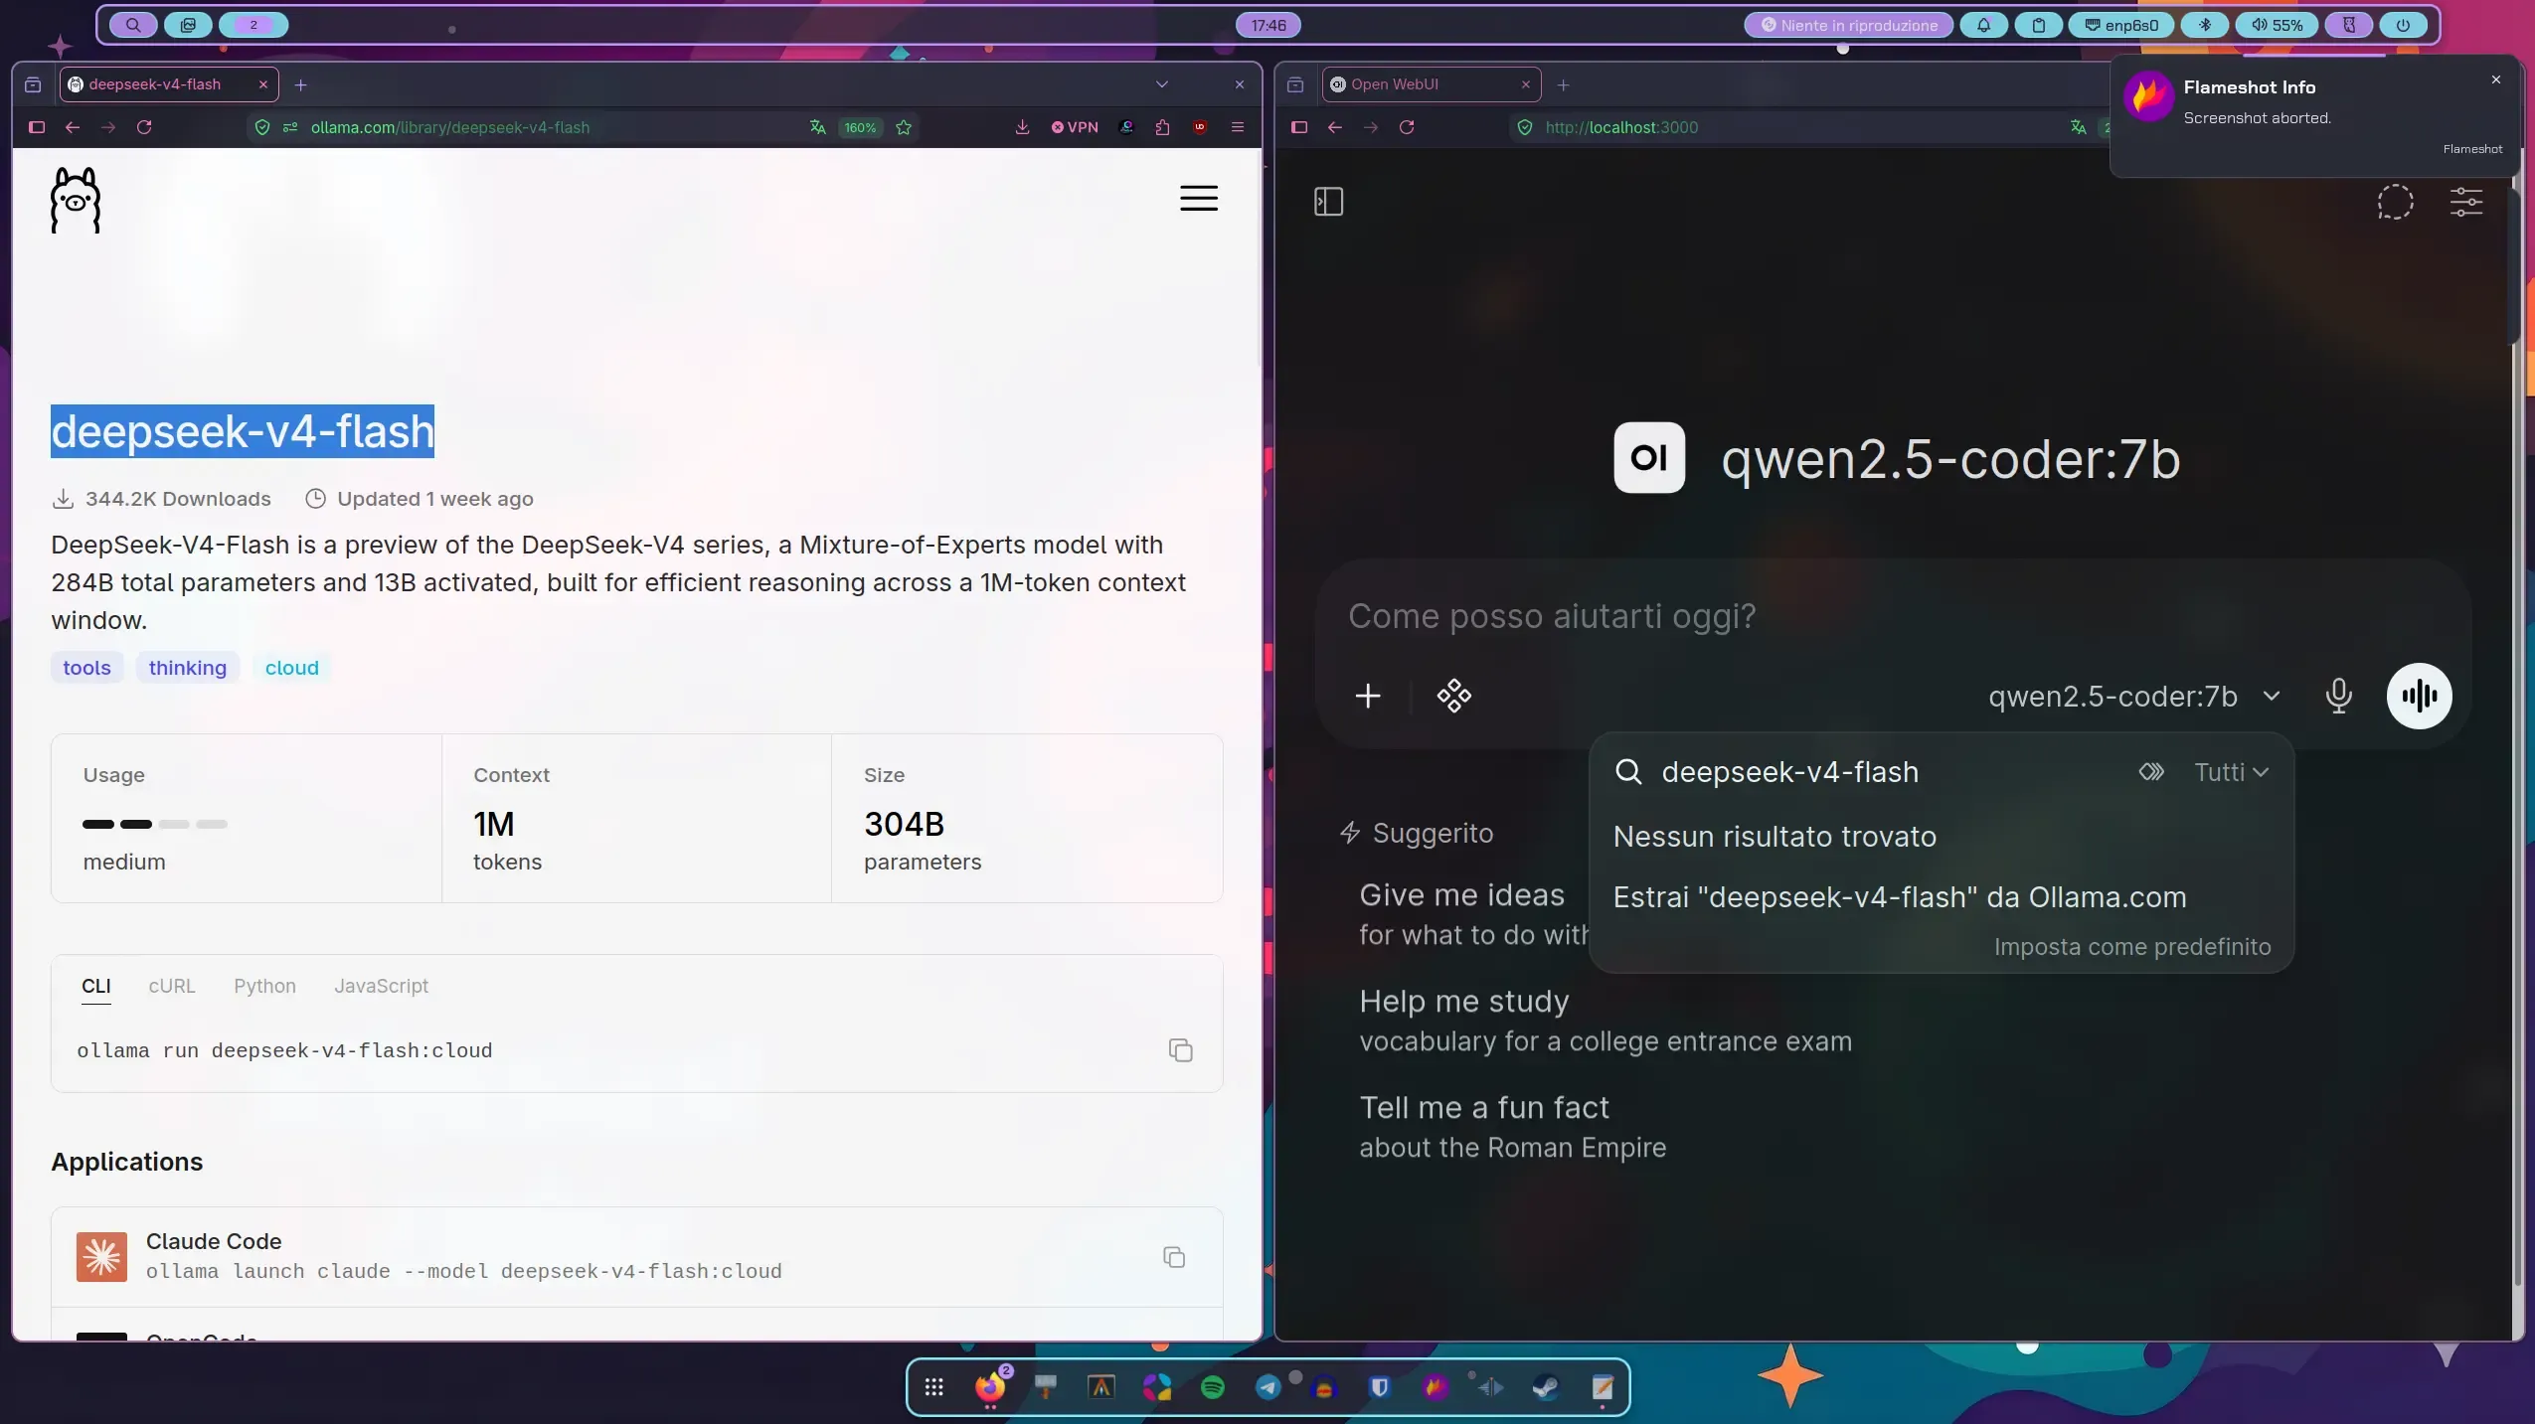Open the Niente in riproduzione media widget
Viewport: 2535px width, 1424px height.
coord(1849,25)
